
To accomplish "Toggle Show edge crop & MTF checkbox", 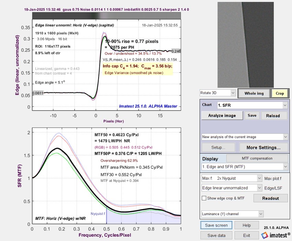I will point(204,198).
